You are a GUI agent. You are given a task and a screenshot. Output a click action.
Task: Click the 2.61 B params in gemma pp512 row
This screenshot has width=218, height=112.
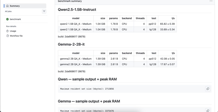coord(114,59)
